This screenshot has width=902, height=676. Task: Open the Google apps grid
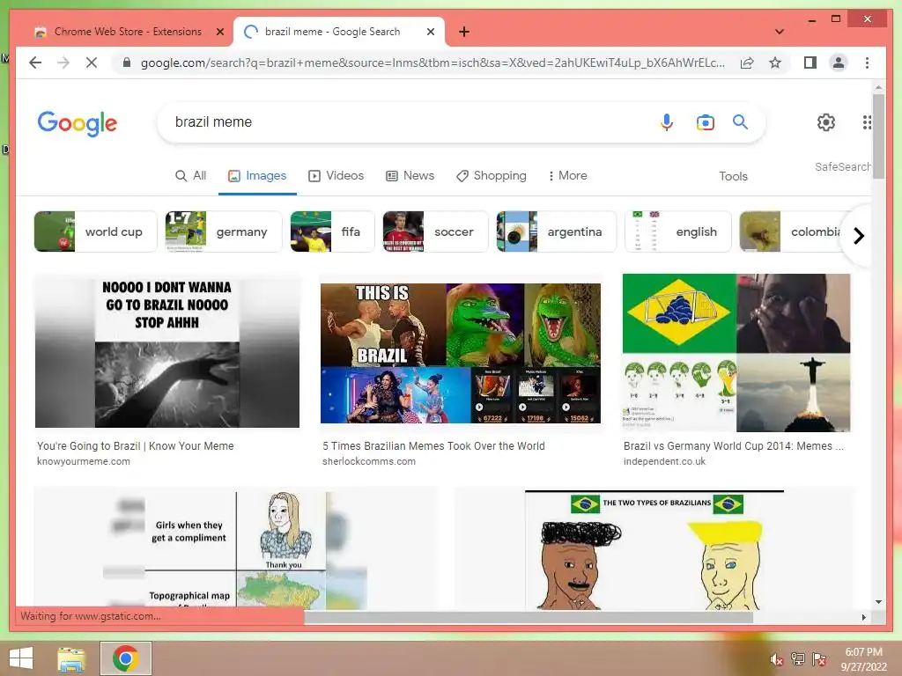(x=867, y=121)
